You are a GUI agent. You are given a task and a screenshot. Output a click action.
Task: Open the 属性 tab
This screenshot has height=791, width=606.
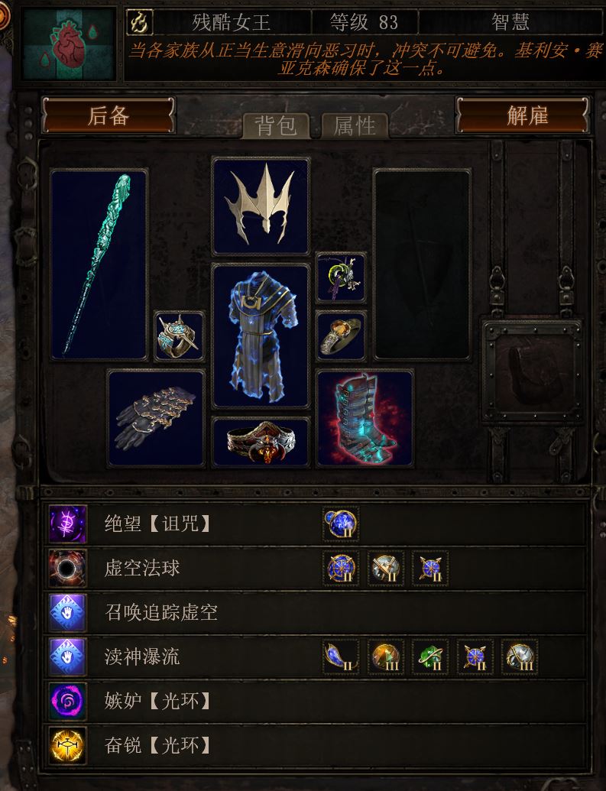355,125
